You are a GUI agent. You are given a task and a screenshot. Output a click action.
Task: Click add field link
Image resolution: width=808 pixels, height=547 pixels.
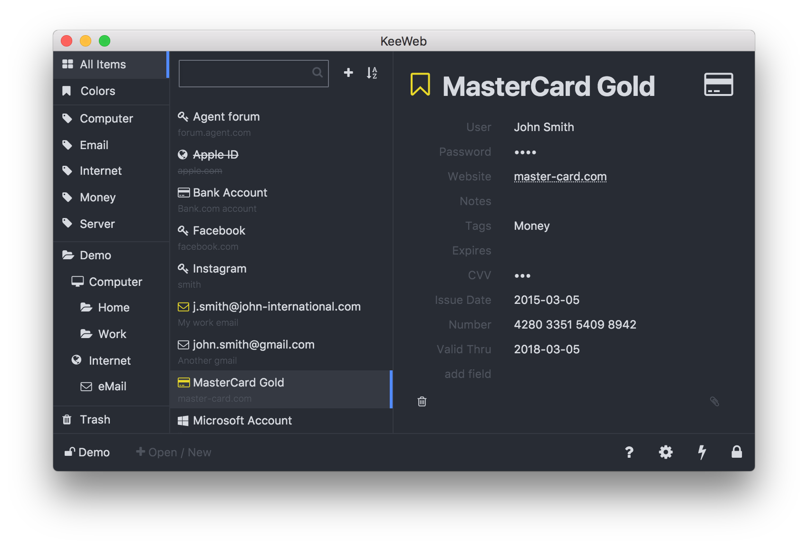468,374
